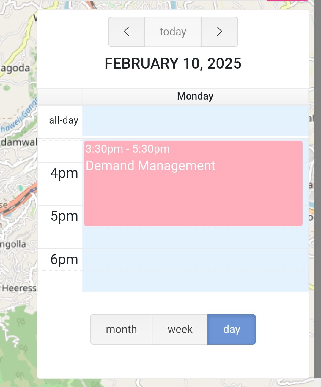Select the all-day row slot
The width and height of the screenshot is (321, 387).
[x=195, y=121]
